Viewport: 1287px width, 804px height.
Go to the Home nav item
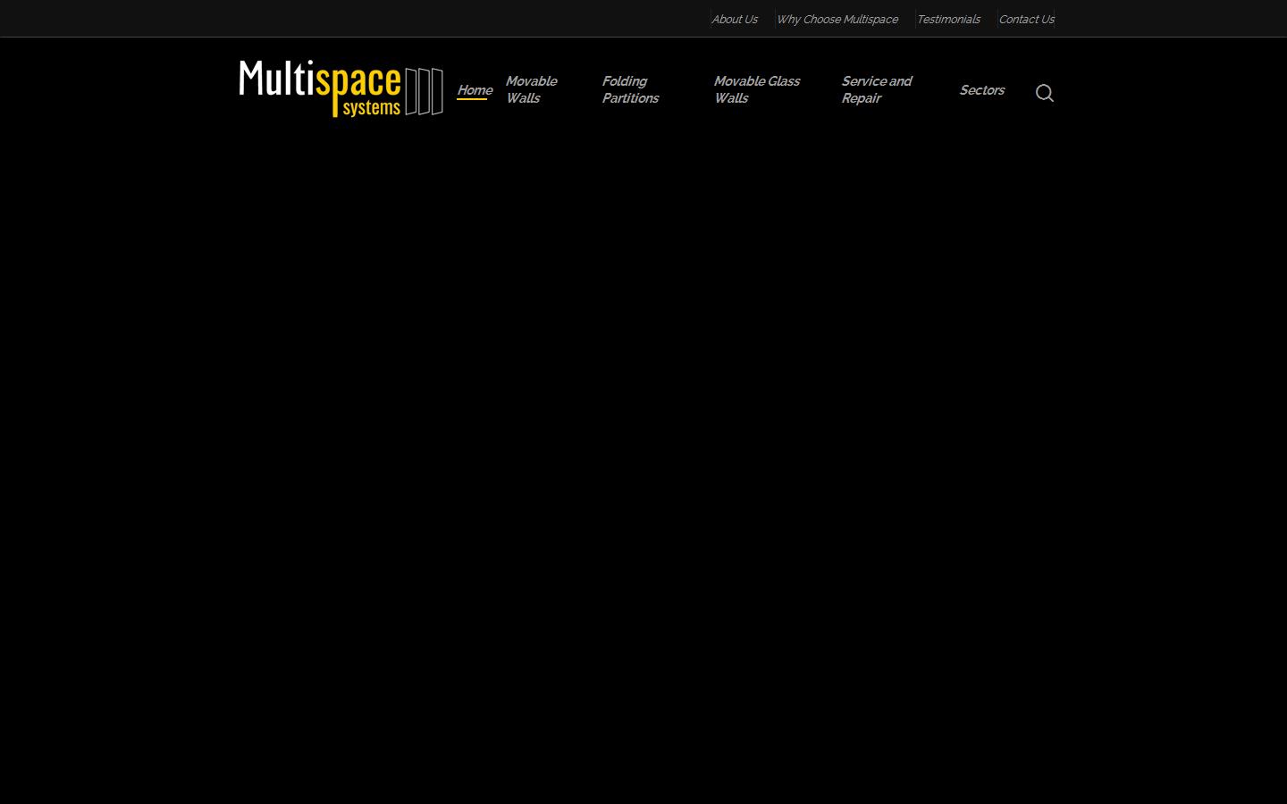point(474,89)
